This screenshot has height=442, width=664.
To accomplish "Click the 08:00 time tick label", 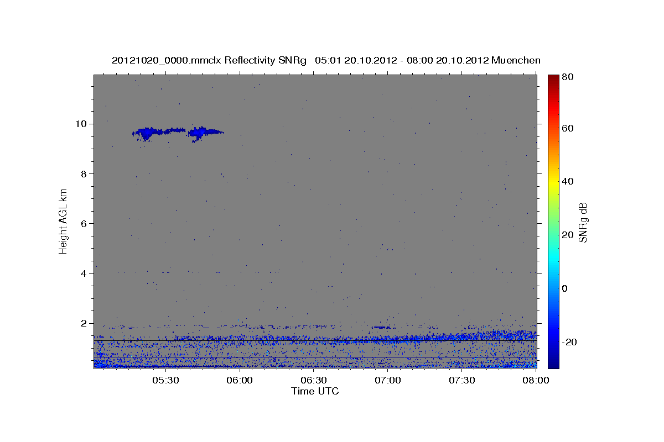I will (536, 380).
